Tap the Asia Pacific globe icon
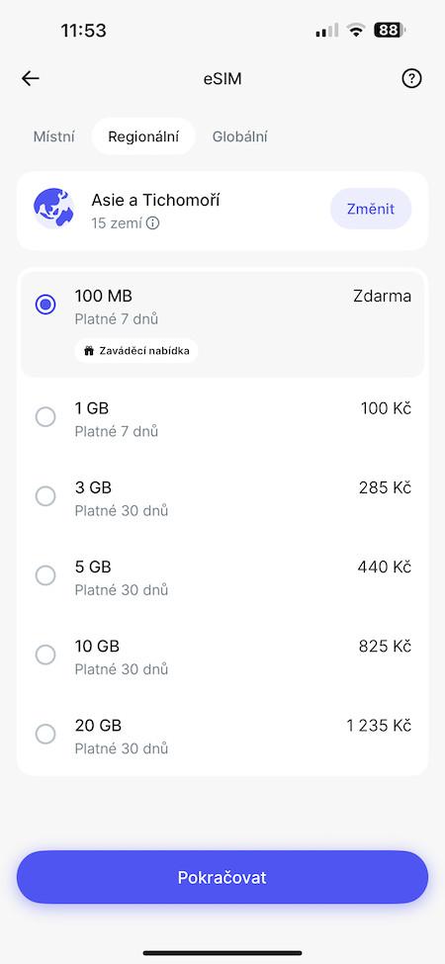Image resolution: width=445 pixels, height=964 pixels. [x=53, y=209]
